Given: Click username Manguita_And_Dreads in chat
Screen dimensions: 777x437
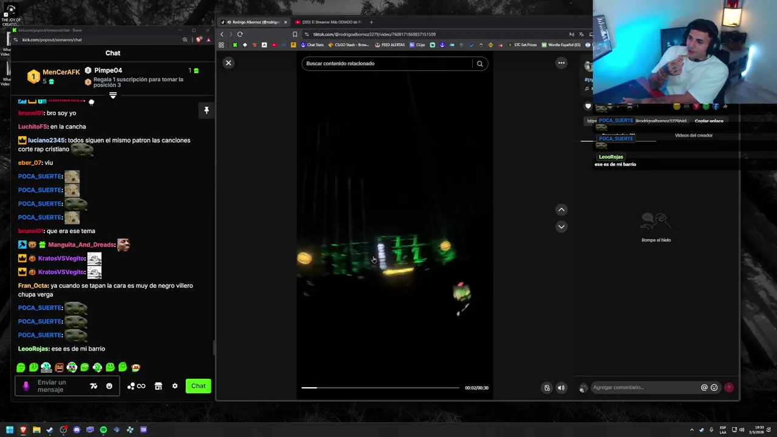Looking at the screenshot, I should point(81,245).
